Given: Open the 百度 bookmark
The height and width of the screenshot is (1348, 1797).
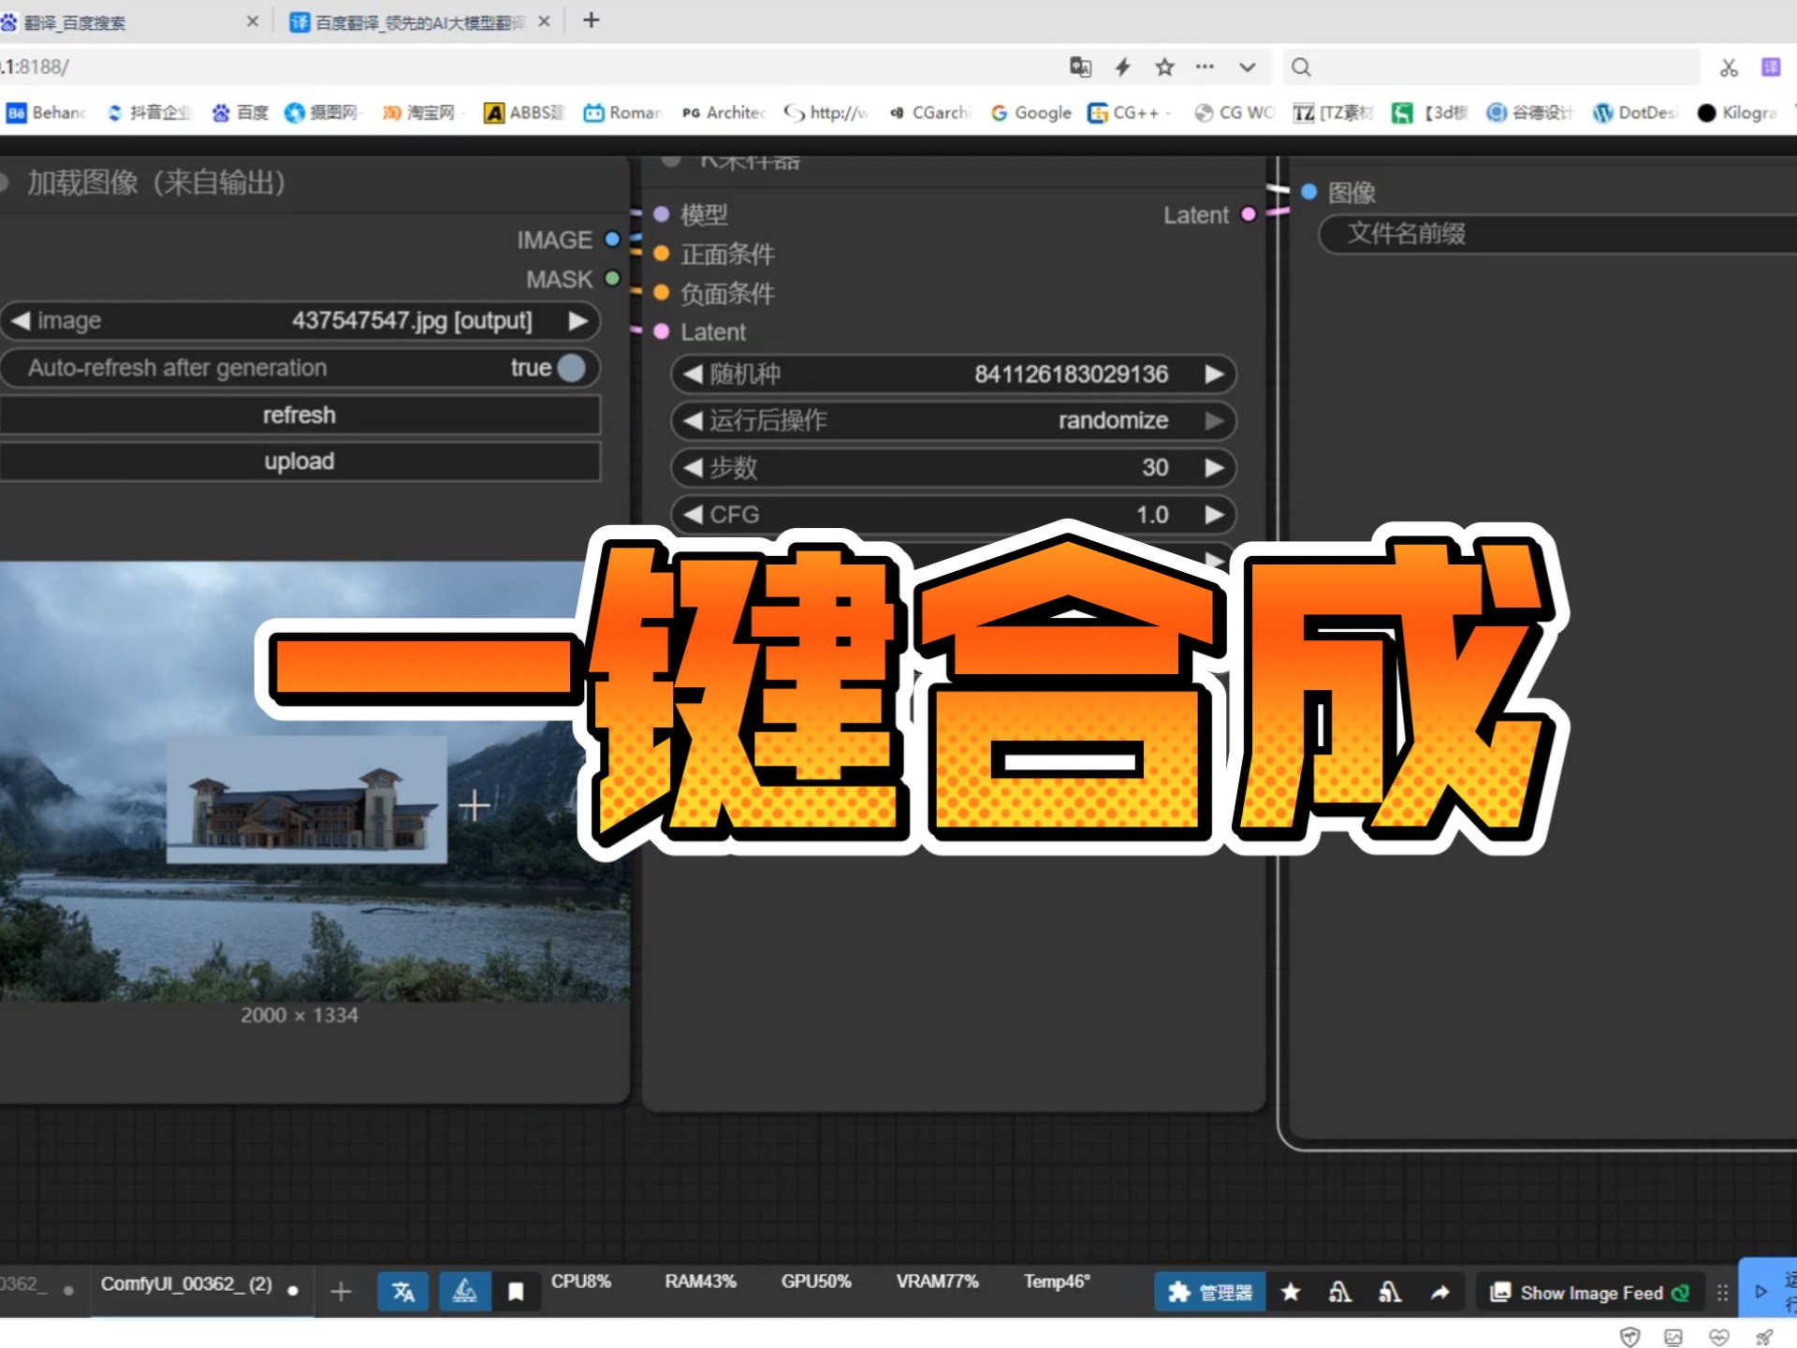Looking at the screenshot, I should pos(241,112).
